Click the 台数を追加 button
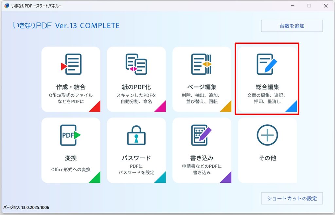Image resolution: width=335 pixels, height=215 pixels. pos(292,26)
